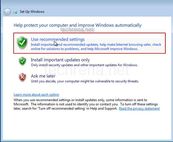Click the large green shield checkmark icon
This screenshot has width=173, height=142.
pos(22,43)
